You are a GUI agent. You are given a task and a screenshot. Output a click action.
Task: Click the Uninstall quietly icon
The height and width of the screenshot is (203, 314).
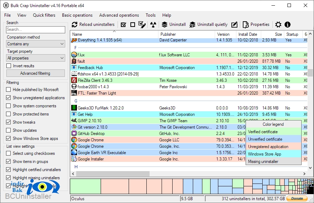click(x=192, y=25)
